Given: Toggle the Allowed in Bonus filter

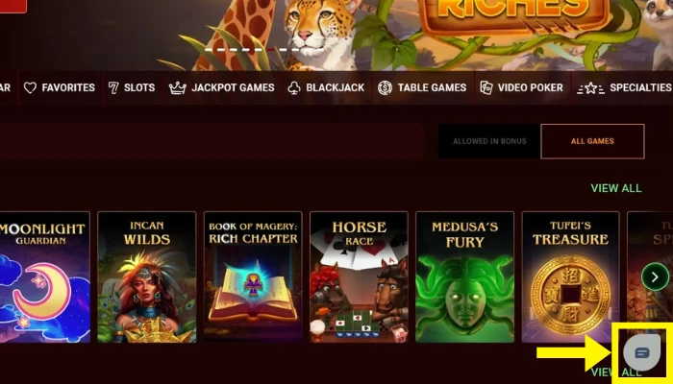Looking at the screenshot, I should pos(489,141).
